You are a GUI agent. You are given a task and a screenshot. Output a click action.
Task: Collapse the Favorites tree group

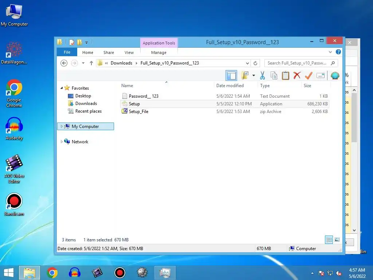(62, 88)
